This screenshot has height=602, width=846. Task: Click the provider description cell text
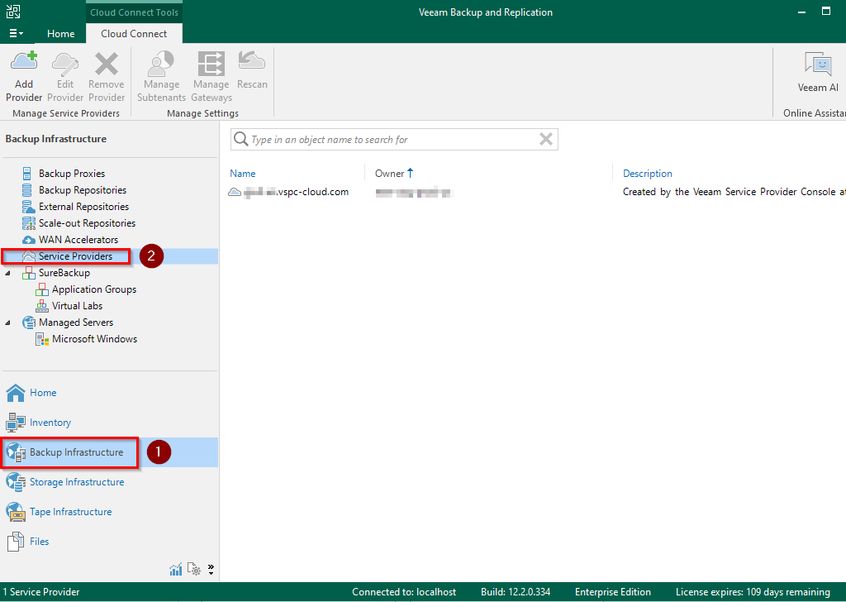[x=734, y=192]
